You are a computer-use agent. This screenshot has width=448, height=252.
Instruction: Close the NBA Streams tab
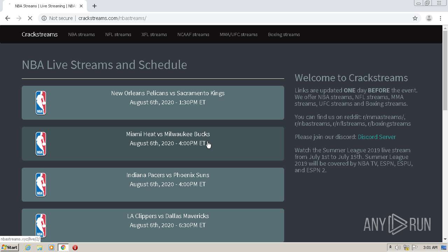82,6
